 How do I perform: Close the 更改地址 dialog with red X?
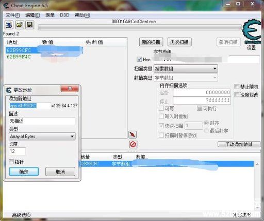point(70,89)
